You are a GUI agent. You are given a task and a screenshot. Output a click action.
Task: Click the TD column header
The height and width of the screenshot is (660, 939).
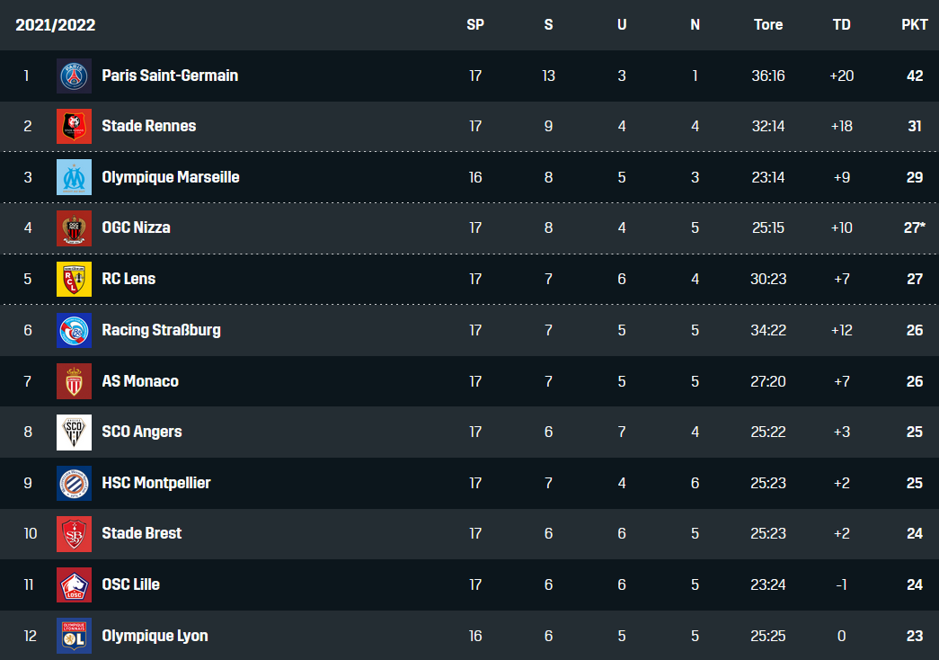pos(841,24)
